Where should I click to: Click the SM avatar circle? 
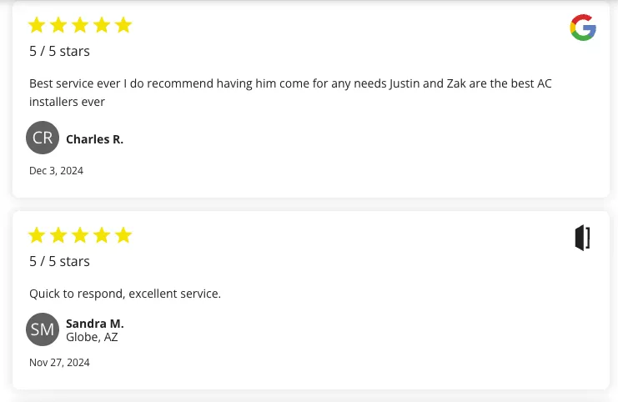pos(43,329)
